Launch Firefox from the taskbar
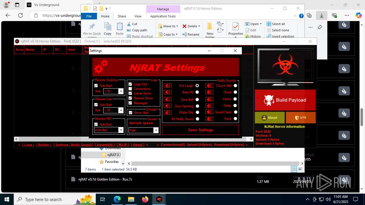Viewport: 365px width, 205px height. 145,199
